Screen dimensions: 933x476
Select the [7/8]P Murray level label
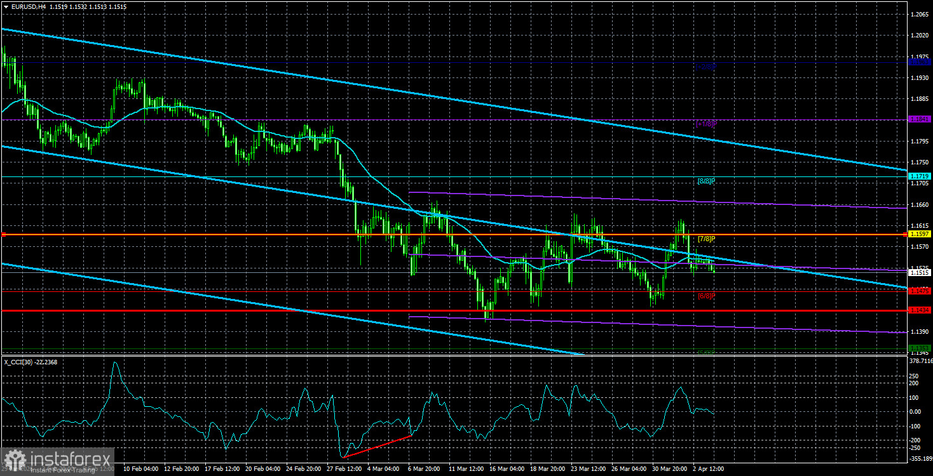tap(707, 239)
